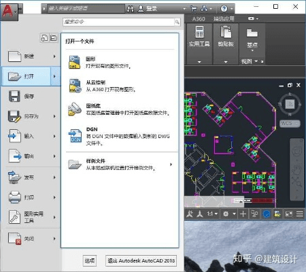The image size is (306, 272).
Task: Open the 实用工具 calculator panel
Action: click(x=199, y=44)
